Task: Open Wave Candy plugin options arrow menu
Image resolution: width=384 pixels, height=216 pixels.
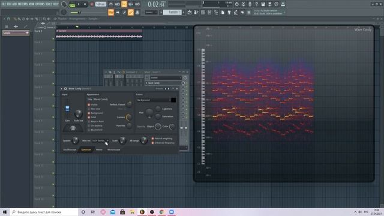Action: pos(61,89)
